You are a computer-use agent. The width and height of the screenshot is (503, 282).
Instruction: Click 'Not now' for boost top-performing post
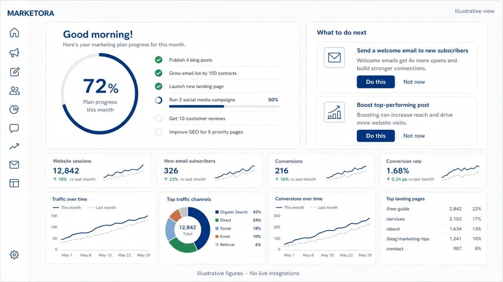tap(414, 136)
